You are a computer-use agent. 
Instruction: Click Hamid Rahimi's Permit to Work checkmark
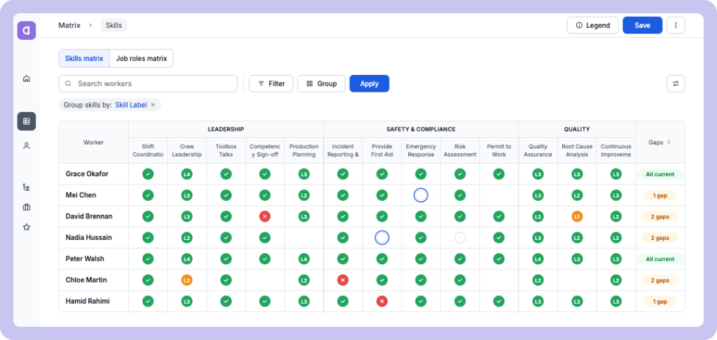[499, 301]
